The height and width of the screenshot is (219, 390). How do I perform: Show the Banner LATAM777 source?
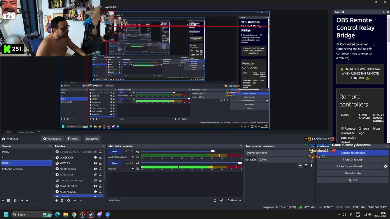click(95, 152)
